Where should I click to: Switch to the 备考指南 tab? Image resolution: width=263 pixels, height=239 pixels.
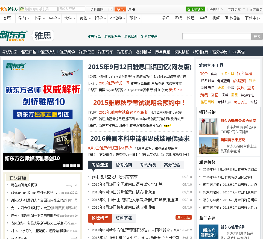coord(124,165)
